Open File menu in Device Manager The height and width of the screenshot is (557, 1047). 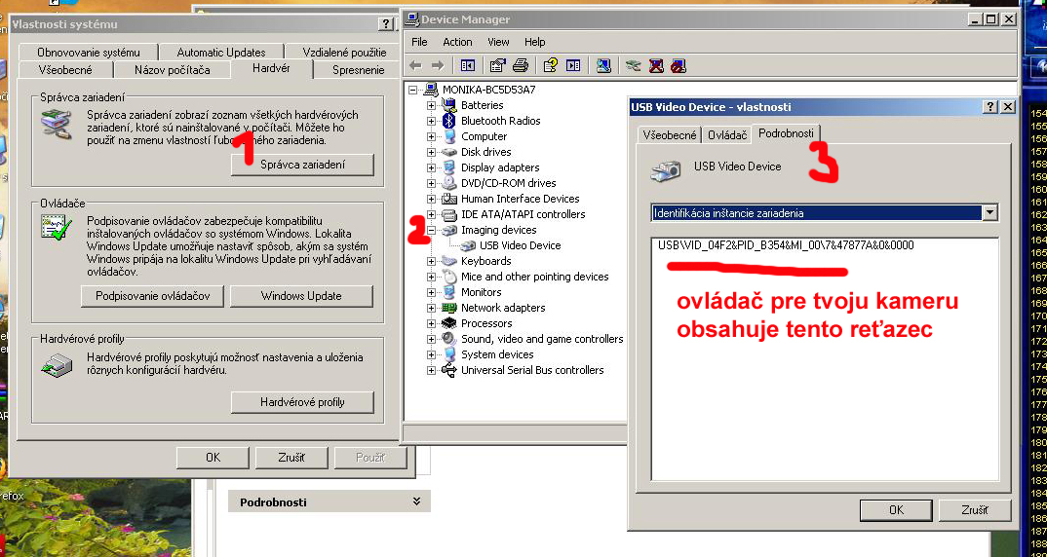pyautogui.click(x=419, y=41)
